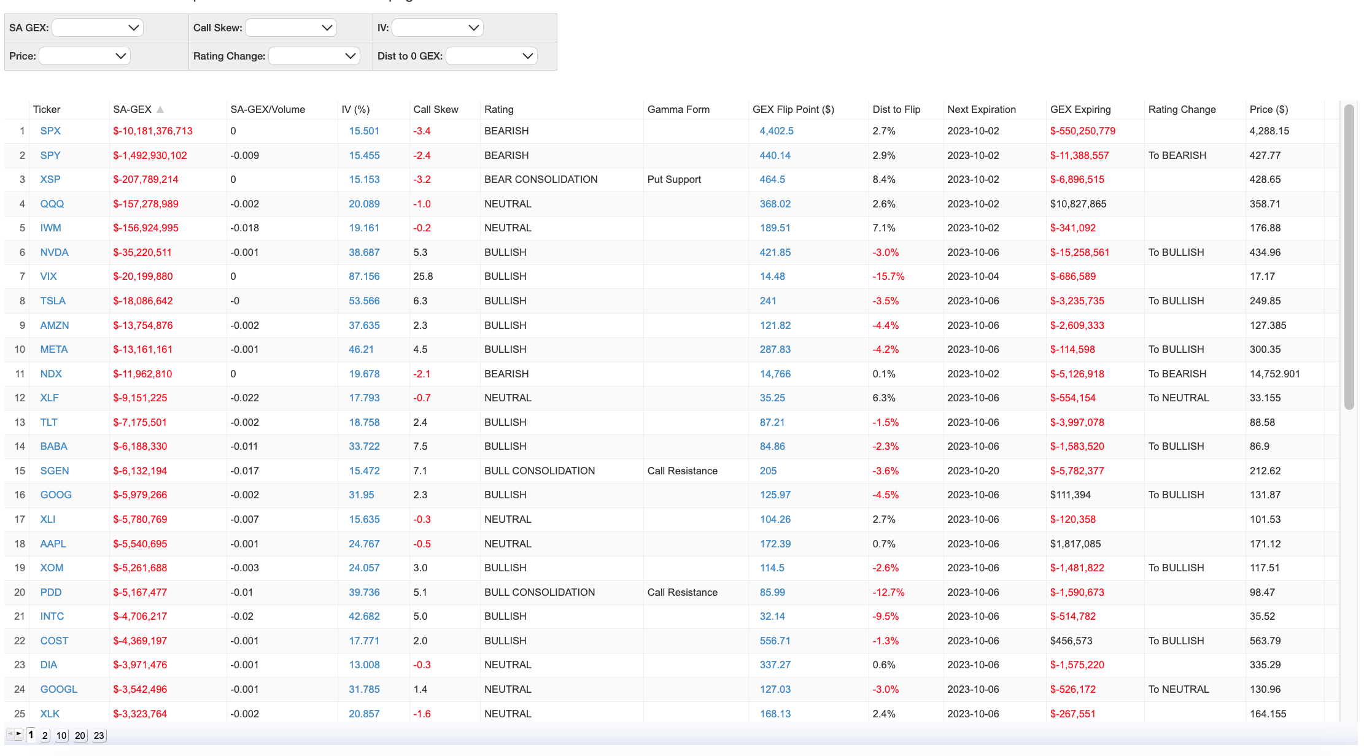
Task: Sort by Price ($) column header
Action: pos(1268,109)
